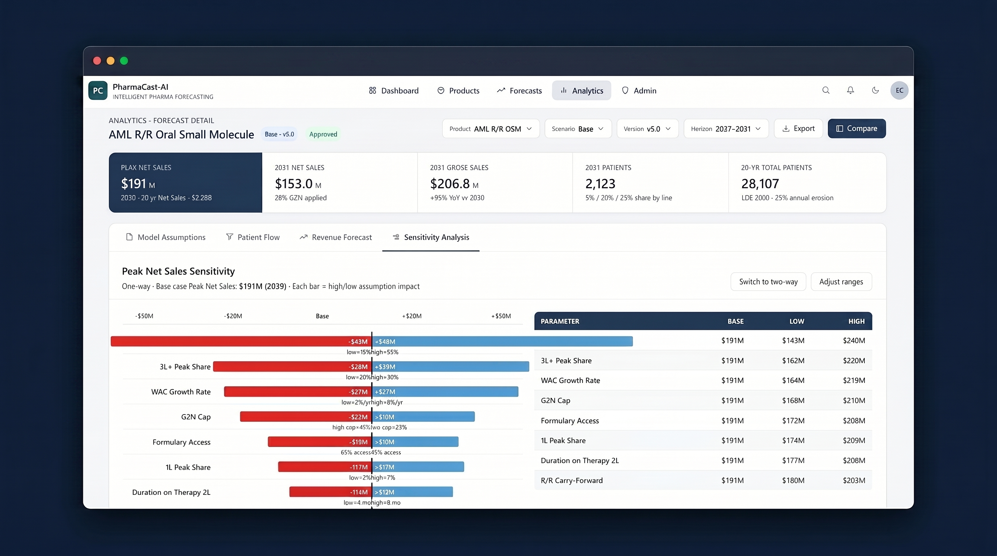The height and width of the screenshot is (556, 997).
Task: Open the Horizon 2037–2031 dropdown
Action: click(x=726, y=129)
